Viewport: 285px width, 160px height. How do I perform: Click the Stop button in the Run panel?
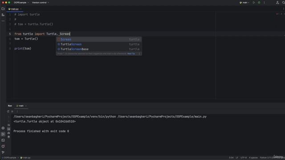12,112
